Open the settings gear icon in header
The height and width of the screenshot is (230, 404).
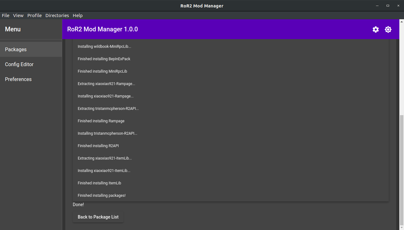(x=376, y=29)
